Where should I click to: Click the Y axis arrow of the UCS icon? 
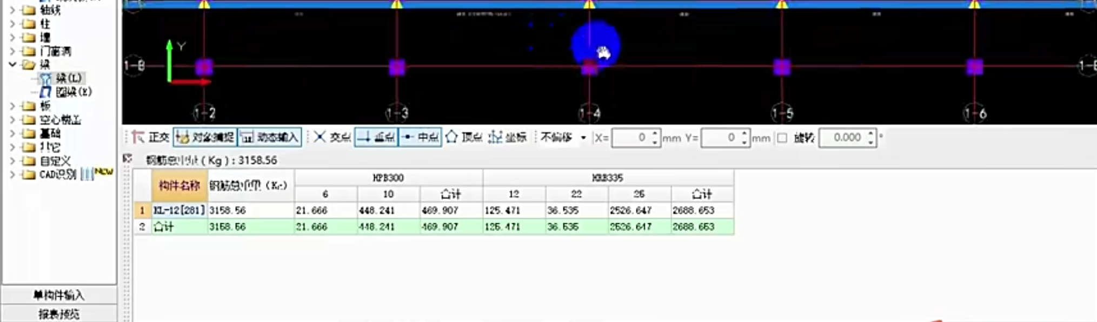[170, 59]
